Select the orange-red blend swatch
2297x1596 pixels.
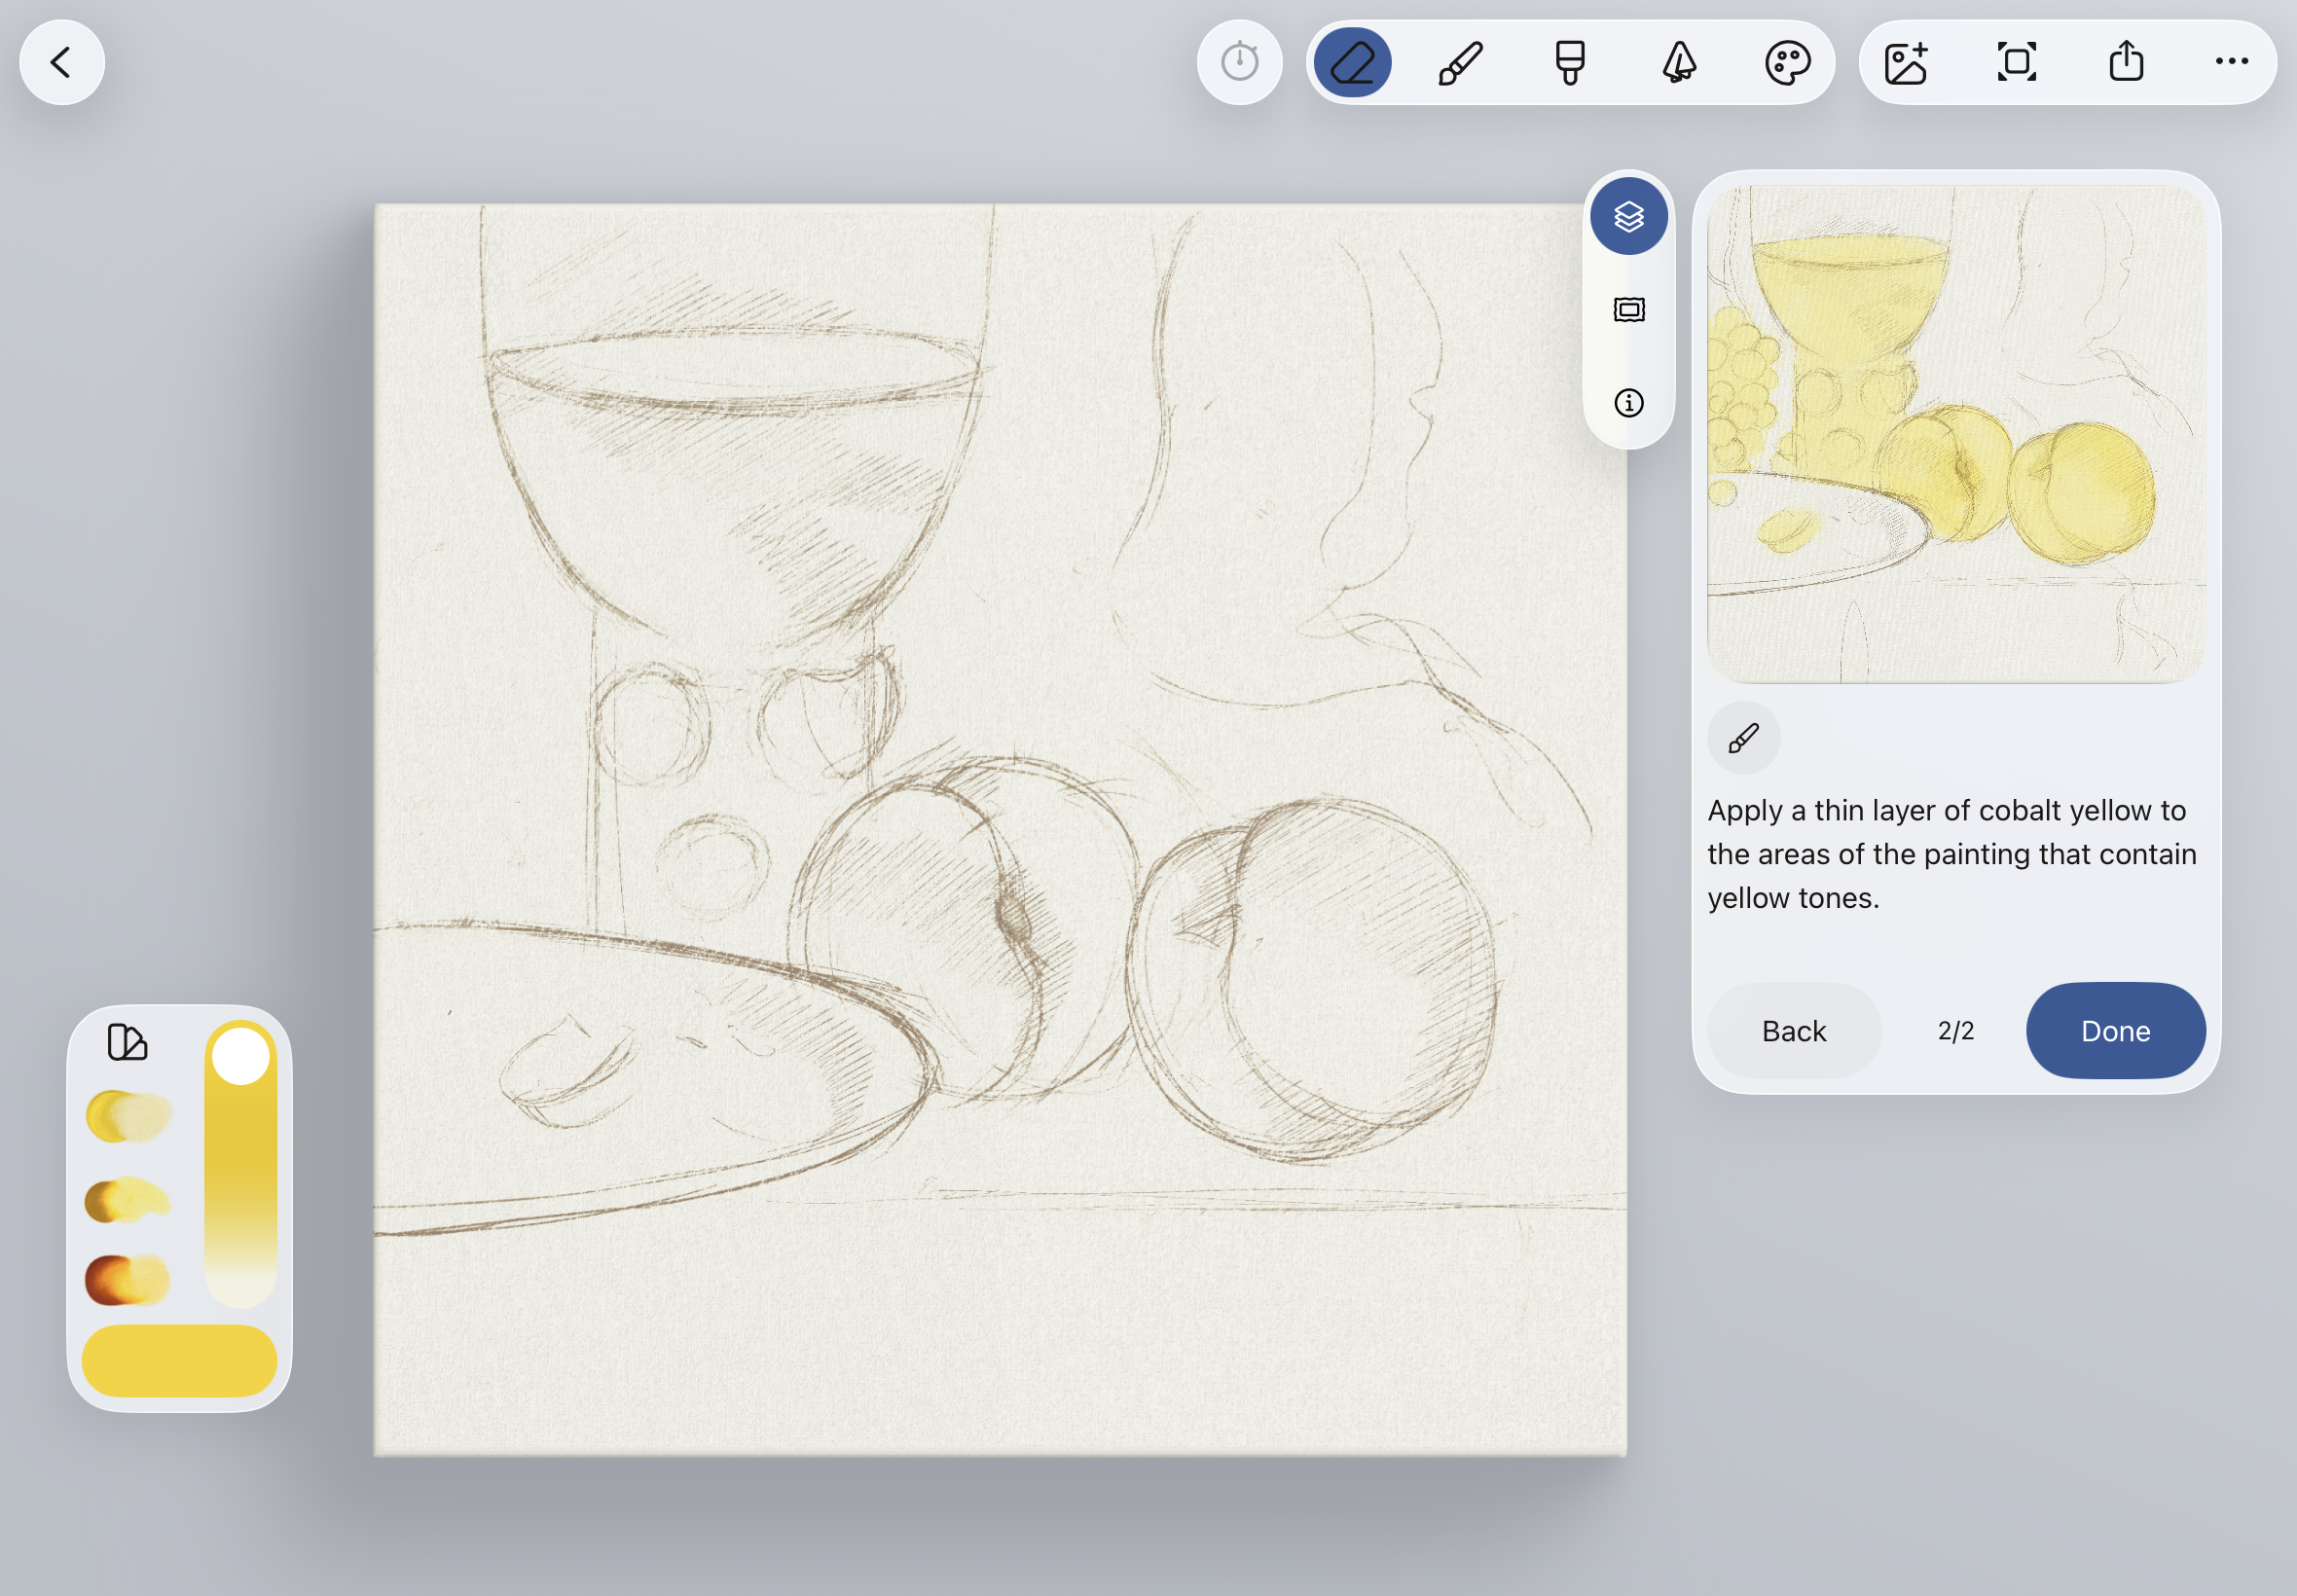pyautogui.click(x=127, y=1280)
